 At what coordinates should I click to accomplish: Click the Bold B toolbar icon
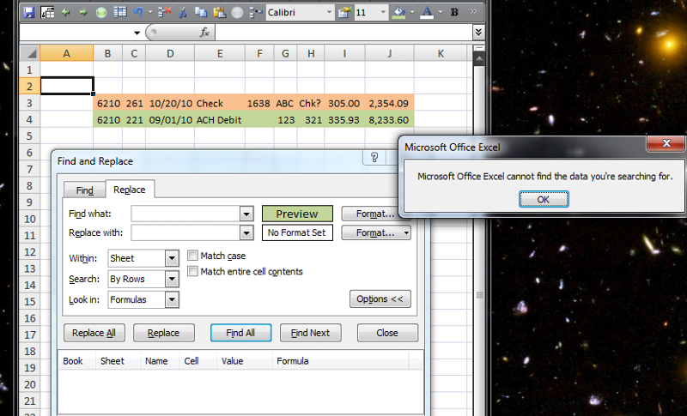tap(454, 12)
